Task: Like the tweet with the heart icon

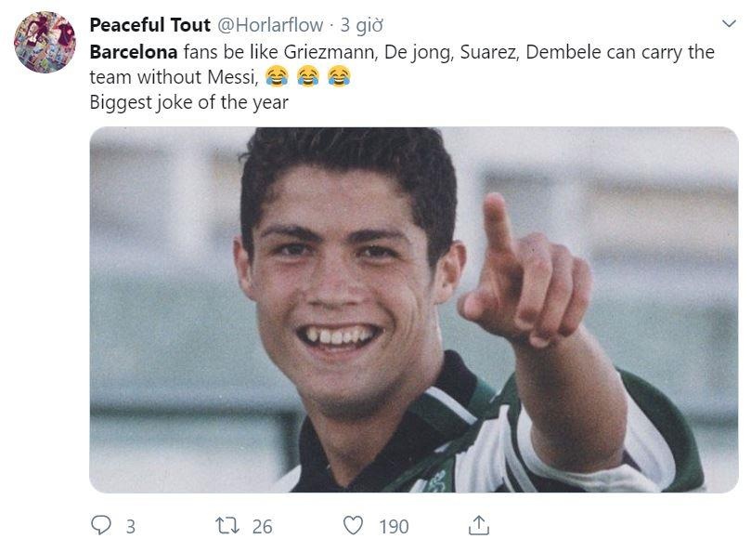Action: (353, 526)
